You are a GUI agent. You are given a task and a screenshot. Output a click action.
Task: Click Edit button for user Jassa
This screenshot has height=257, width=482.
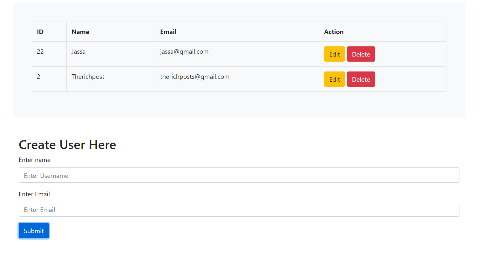pos(334,54)
